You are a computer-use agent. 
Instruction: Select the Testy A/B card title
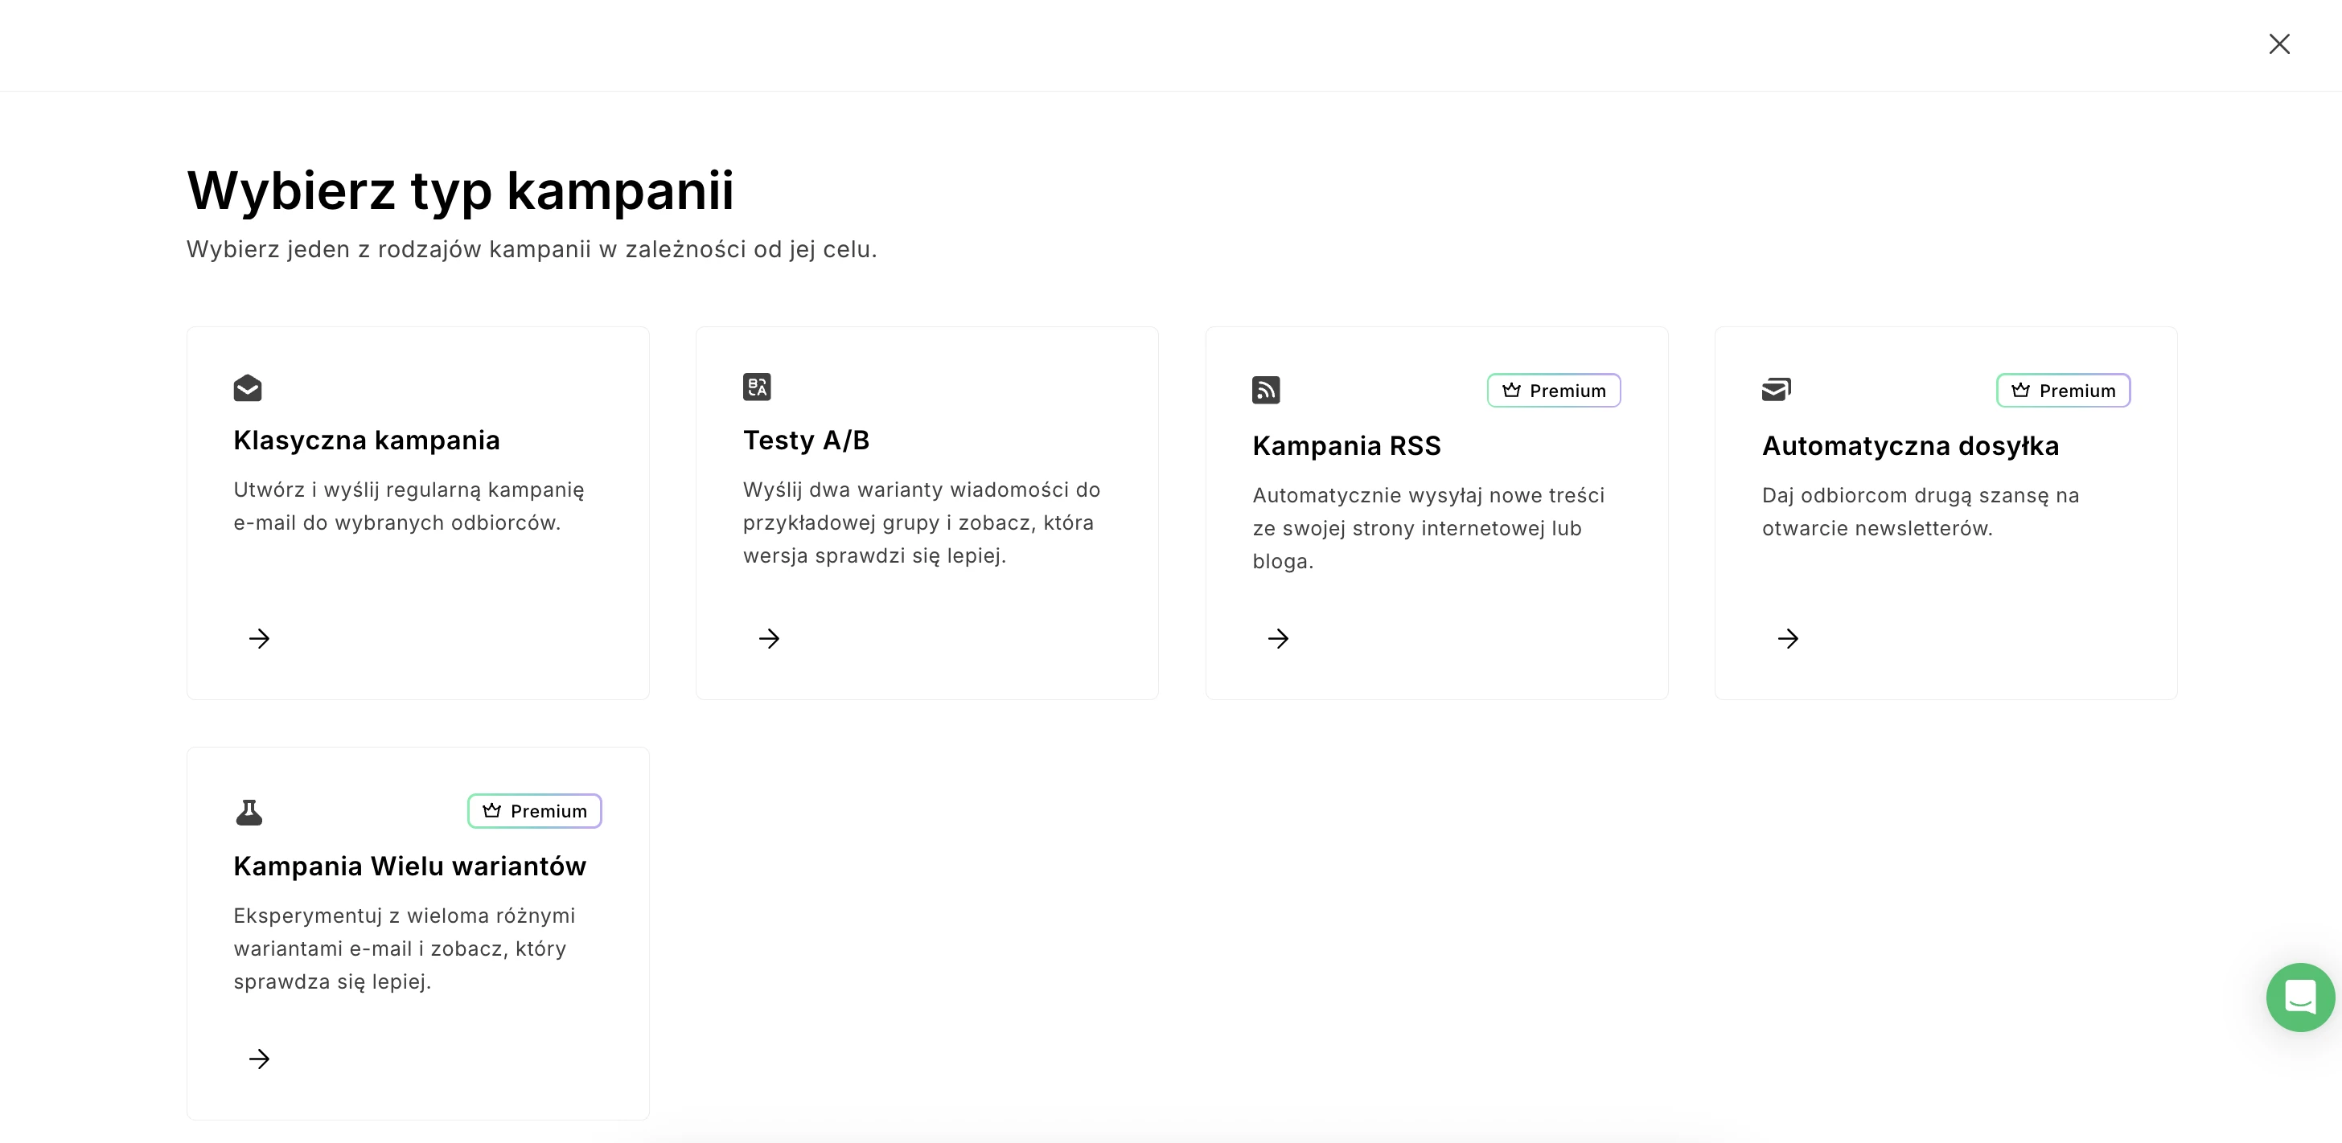[x=807, y=440]
